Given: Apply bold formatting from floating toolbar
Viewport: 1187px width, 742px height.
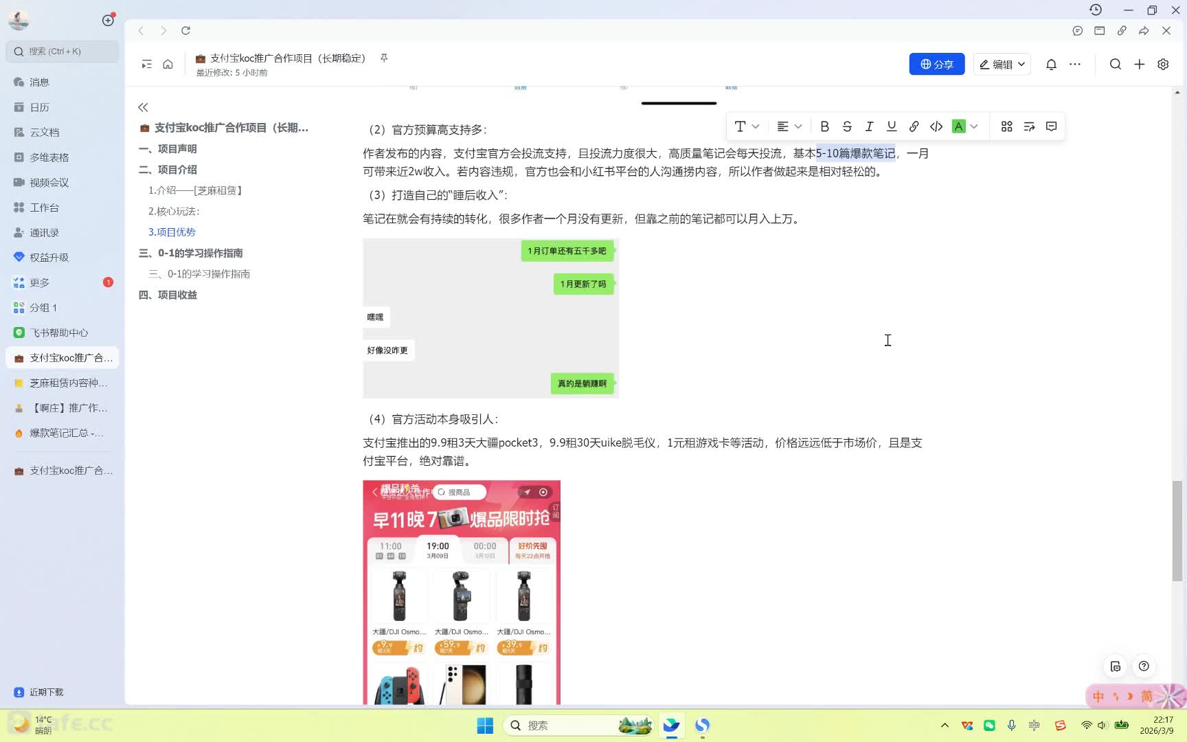Looking at the screenshot, I should point(824,126).
